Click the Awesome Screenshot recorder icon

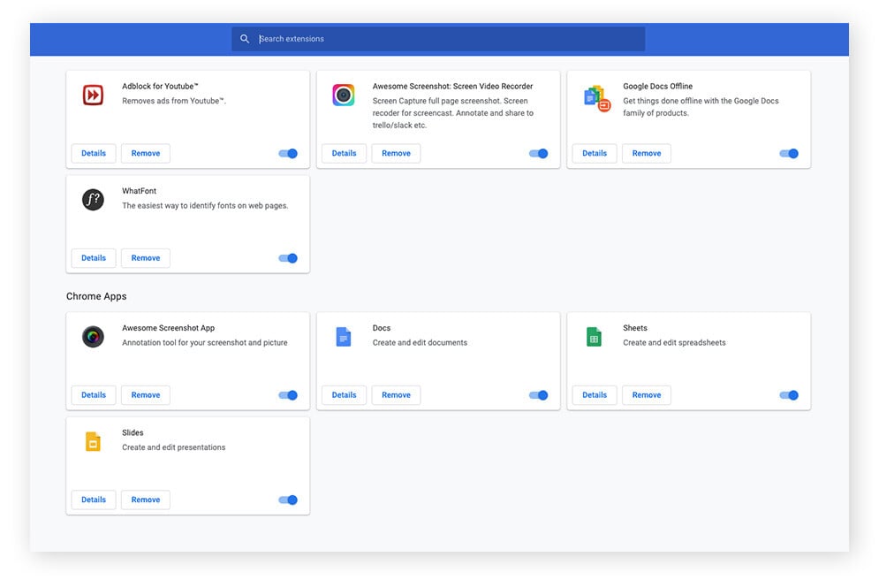(x=344, y=94)
